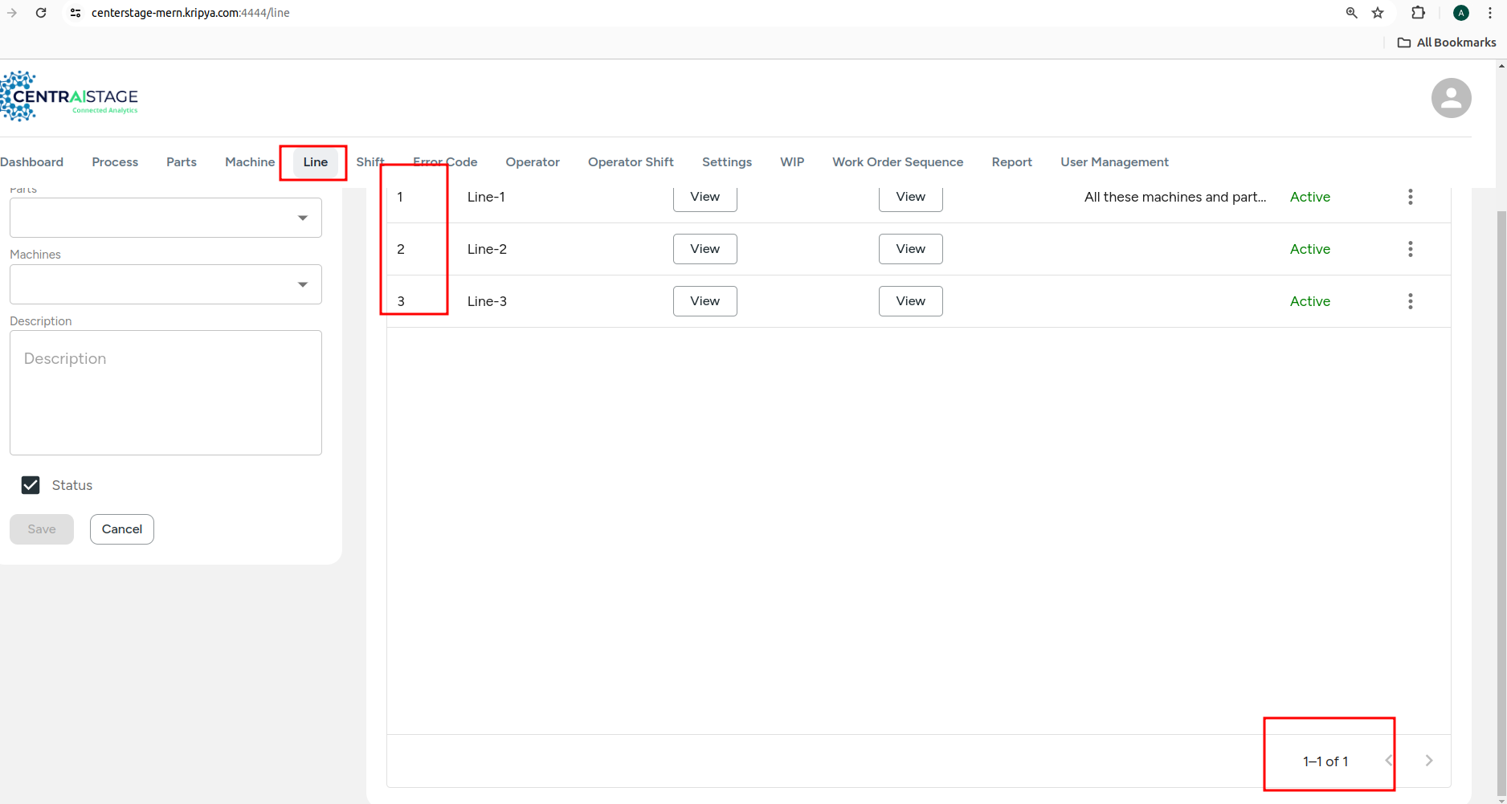1507x804 pixels.
Task: Toggle the Status checkbox
Action: (x=31, y=485)
